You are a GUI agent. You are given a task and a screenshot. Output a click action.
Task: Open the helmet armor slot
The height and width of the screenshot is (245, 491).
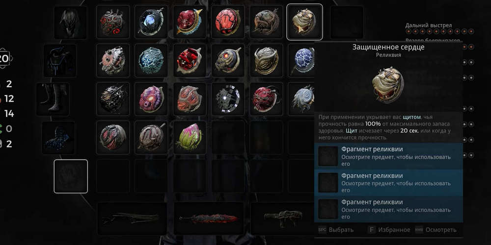coord(70,23)
